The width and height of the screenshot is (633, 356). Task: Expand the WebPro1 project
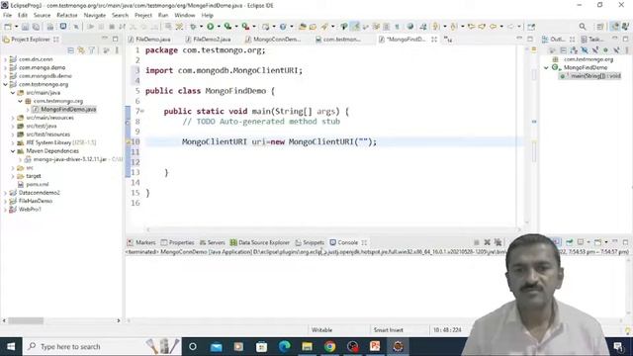[x=5, y=210]
